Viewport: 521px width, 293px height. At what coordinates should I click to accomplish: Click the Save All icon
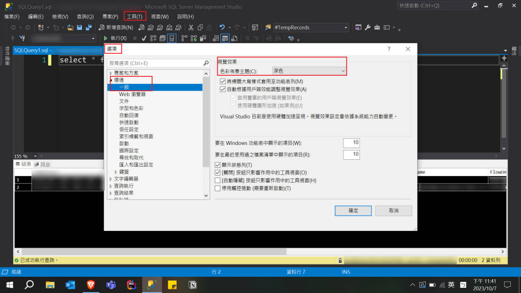click(89, 27)
